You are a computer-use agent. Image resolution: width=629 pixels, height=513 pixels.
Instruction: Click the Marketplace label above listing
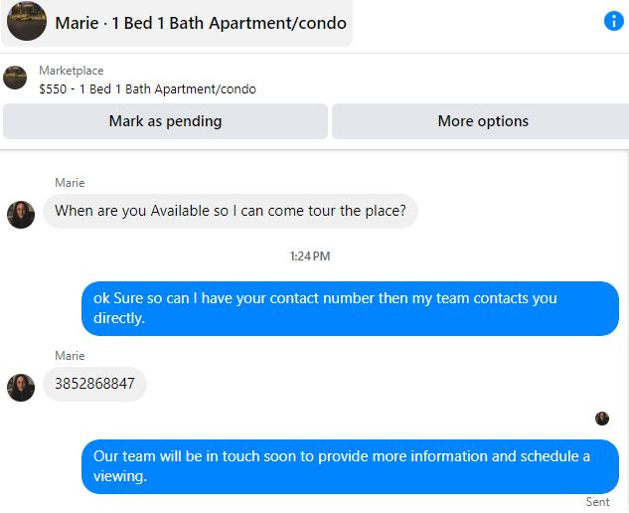(x=71, y=71)
